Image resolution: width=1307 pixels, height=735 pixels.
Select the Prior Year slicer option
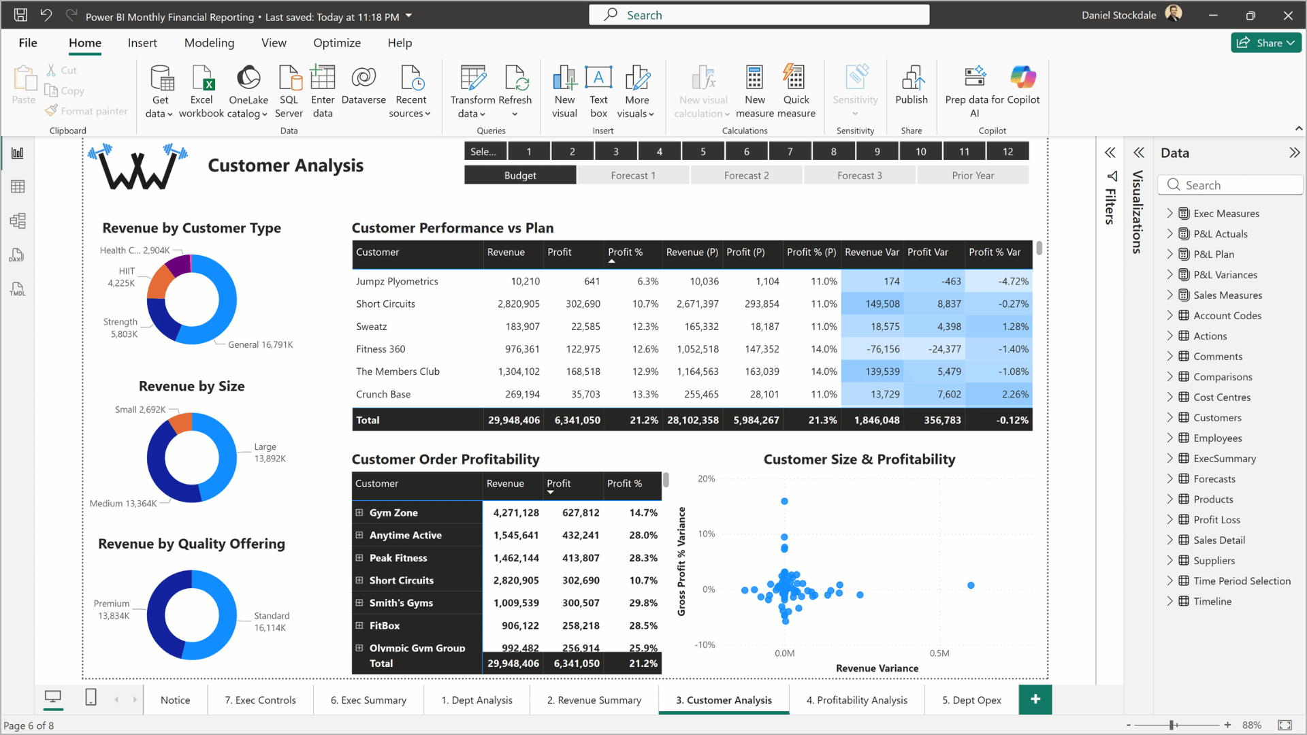(x=973, y=176)
